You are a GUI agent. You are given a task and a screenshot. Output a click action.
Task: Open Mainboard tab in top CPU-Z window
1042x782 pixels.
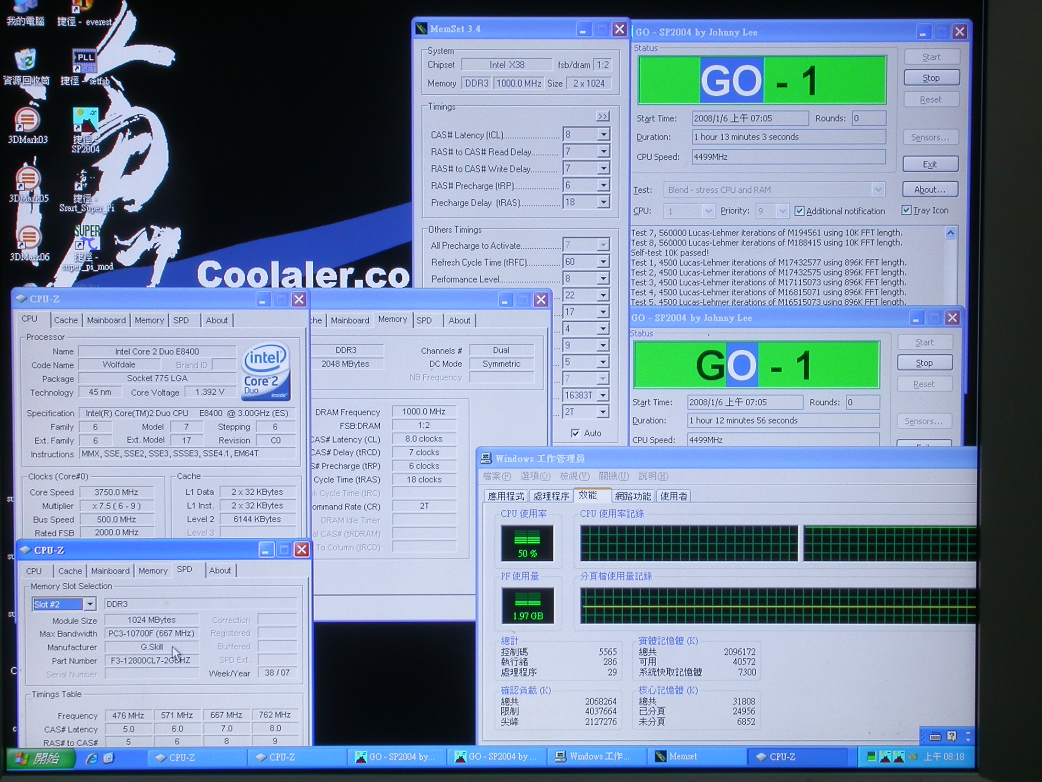click(106, 320)
